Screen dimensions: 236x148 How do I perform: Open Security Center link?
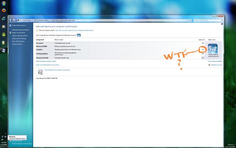(17, 141)
